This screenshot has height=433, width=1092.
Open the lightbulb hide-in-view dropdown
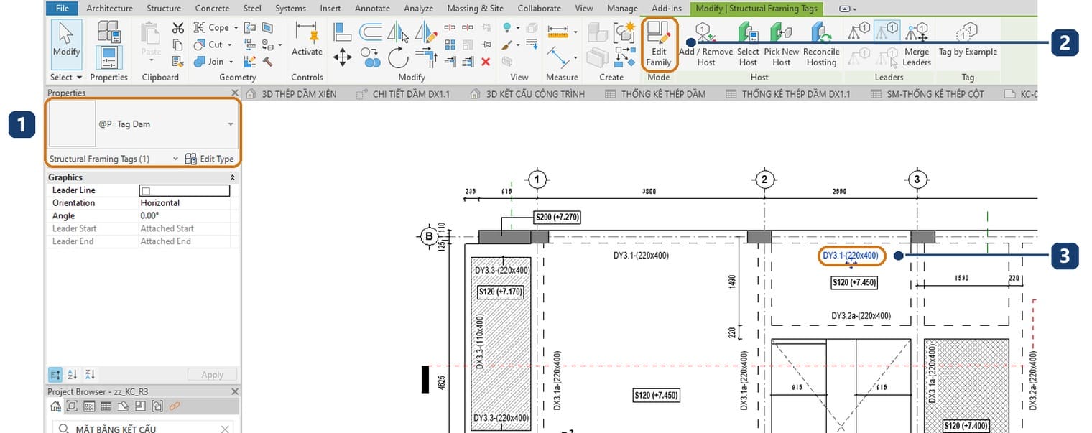[x=517, y=28]
